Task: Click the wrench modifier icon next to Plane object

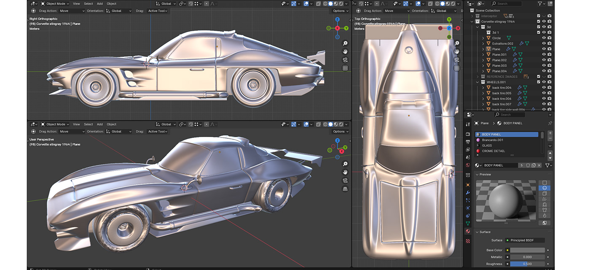Action: (508, 49)
